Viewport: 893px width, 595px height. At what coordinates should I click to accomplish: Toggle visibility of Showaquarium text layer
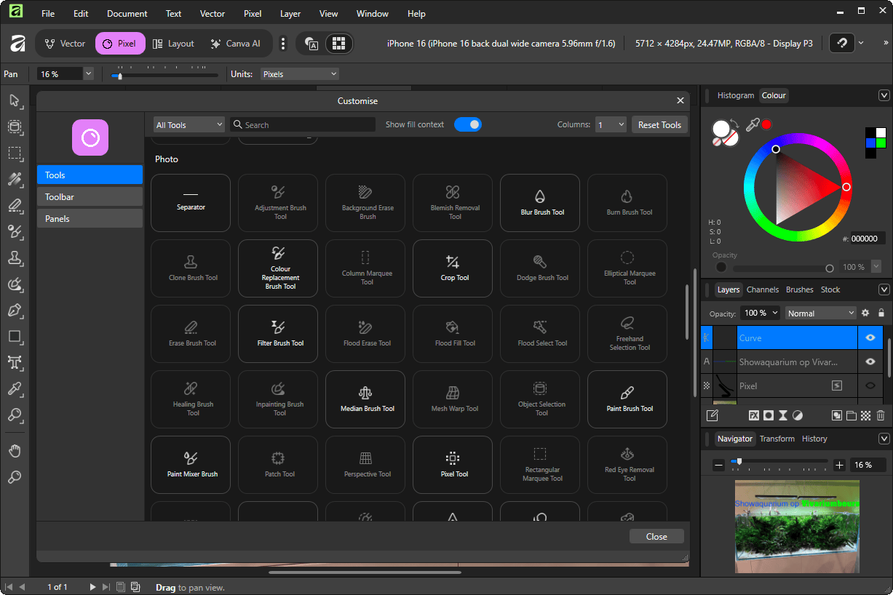coord(870,362)
